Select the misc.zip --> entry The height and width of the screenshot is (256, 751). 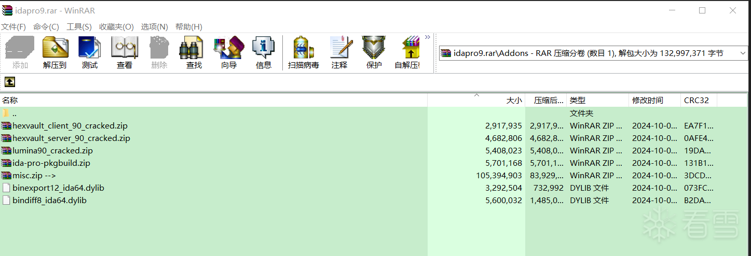tap(34, 175)
